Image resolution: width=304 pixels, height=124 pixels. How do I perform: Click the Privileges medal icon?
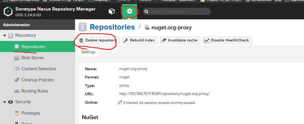point(17,113)
